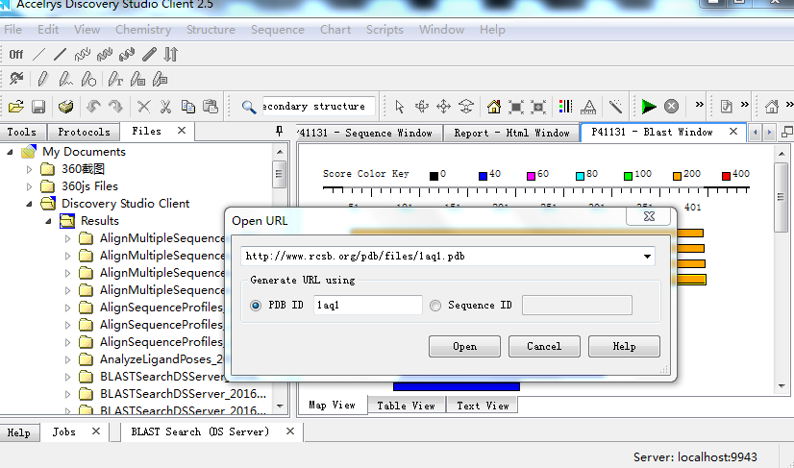
Task: Click the undo arrow icon
Action: [x=93, y=107]
